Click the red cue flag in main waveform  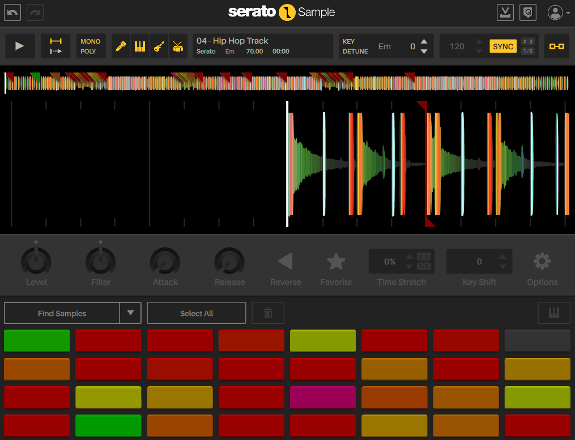[x=423, y=105]
